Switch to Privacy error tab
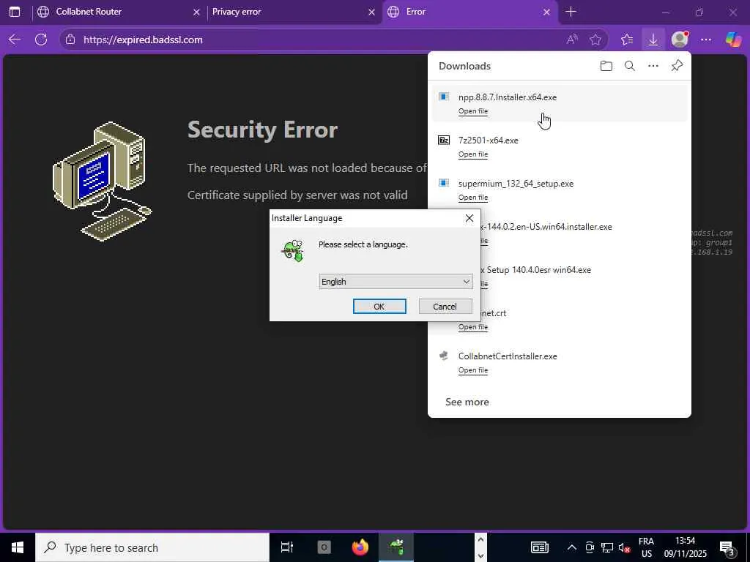Viewport: 750px width, 562px height. (292, 12)
